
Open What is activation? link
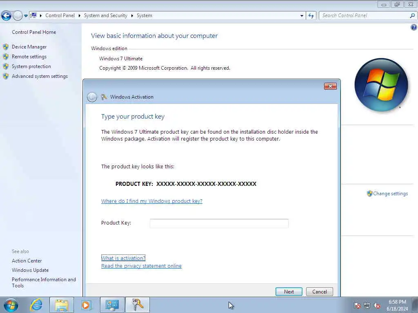123,258
